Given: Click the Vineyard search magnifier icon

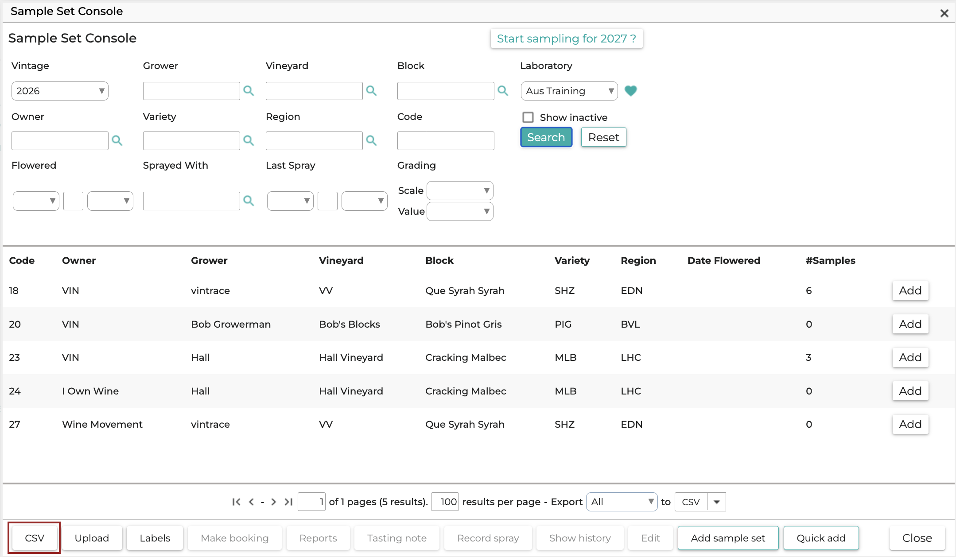Looking at the screenshot, I should (x=371, y=91).
